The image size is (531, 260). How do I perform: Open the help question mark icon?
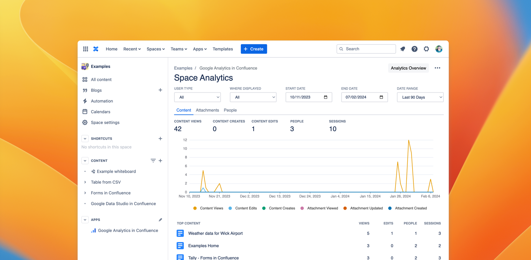(414, 49)
